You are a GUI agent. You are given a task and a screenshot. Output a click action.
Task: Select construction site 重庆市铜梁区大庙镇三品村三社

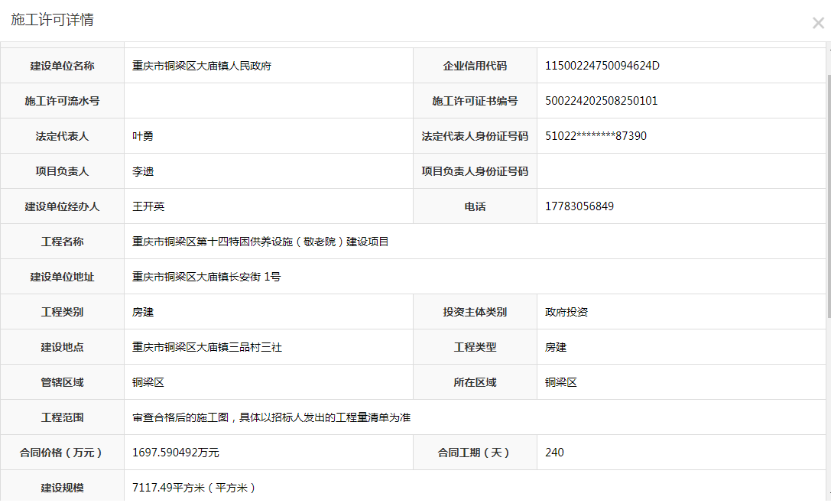pos(207,347)
